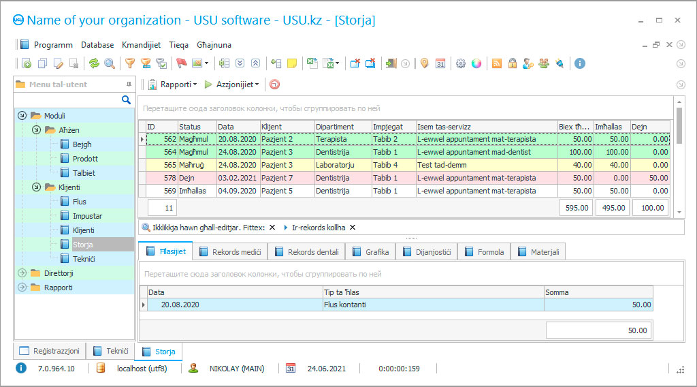Viewport: 697px width, 387px height.
Task: Select Tekniċi in the Klijenti tree
Action: click(83, 259)
